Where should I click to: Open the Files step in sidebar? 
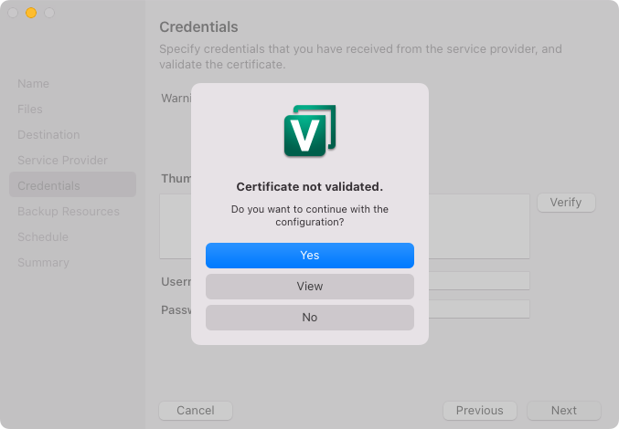point(30,110)
